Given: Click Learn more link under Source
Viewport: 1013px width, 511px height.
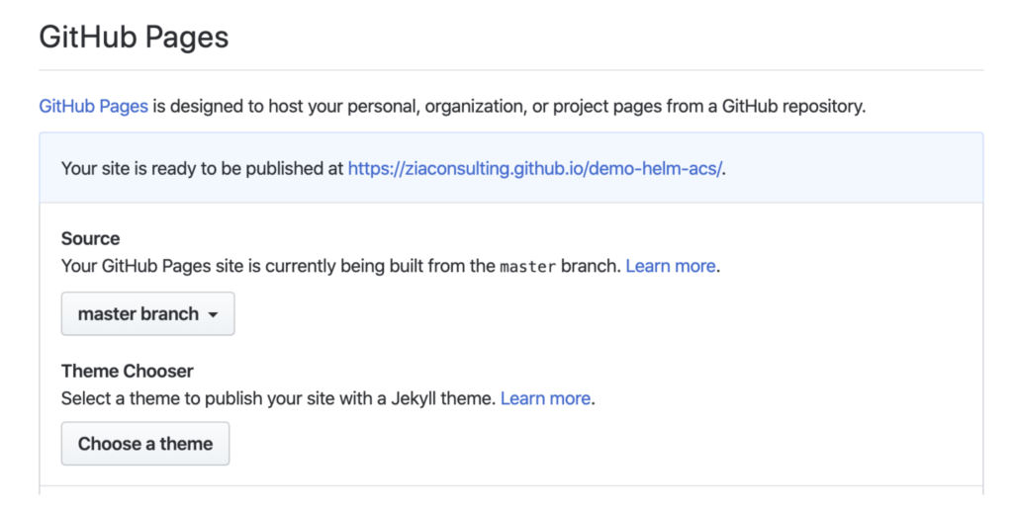Looking at the screenshot, I should pos(671,266).
